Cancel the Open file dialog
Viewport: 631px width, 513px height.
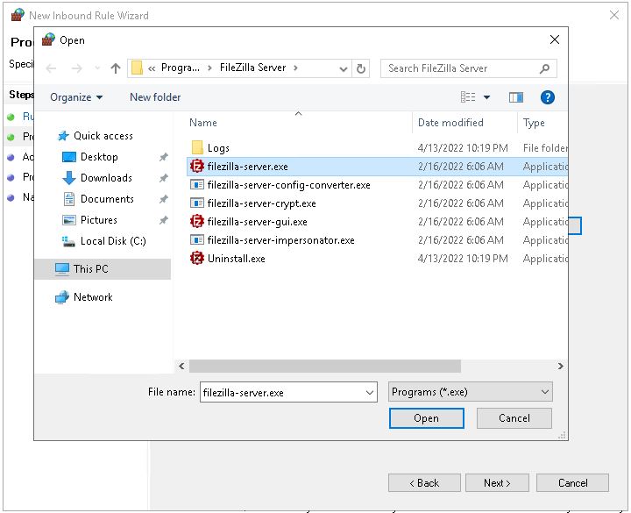click(x=514, y=418)
